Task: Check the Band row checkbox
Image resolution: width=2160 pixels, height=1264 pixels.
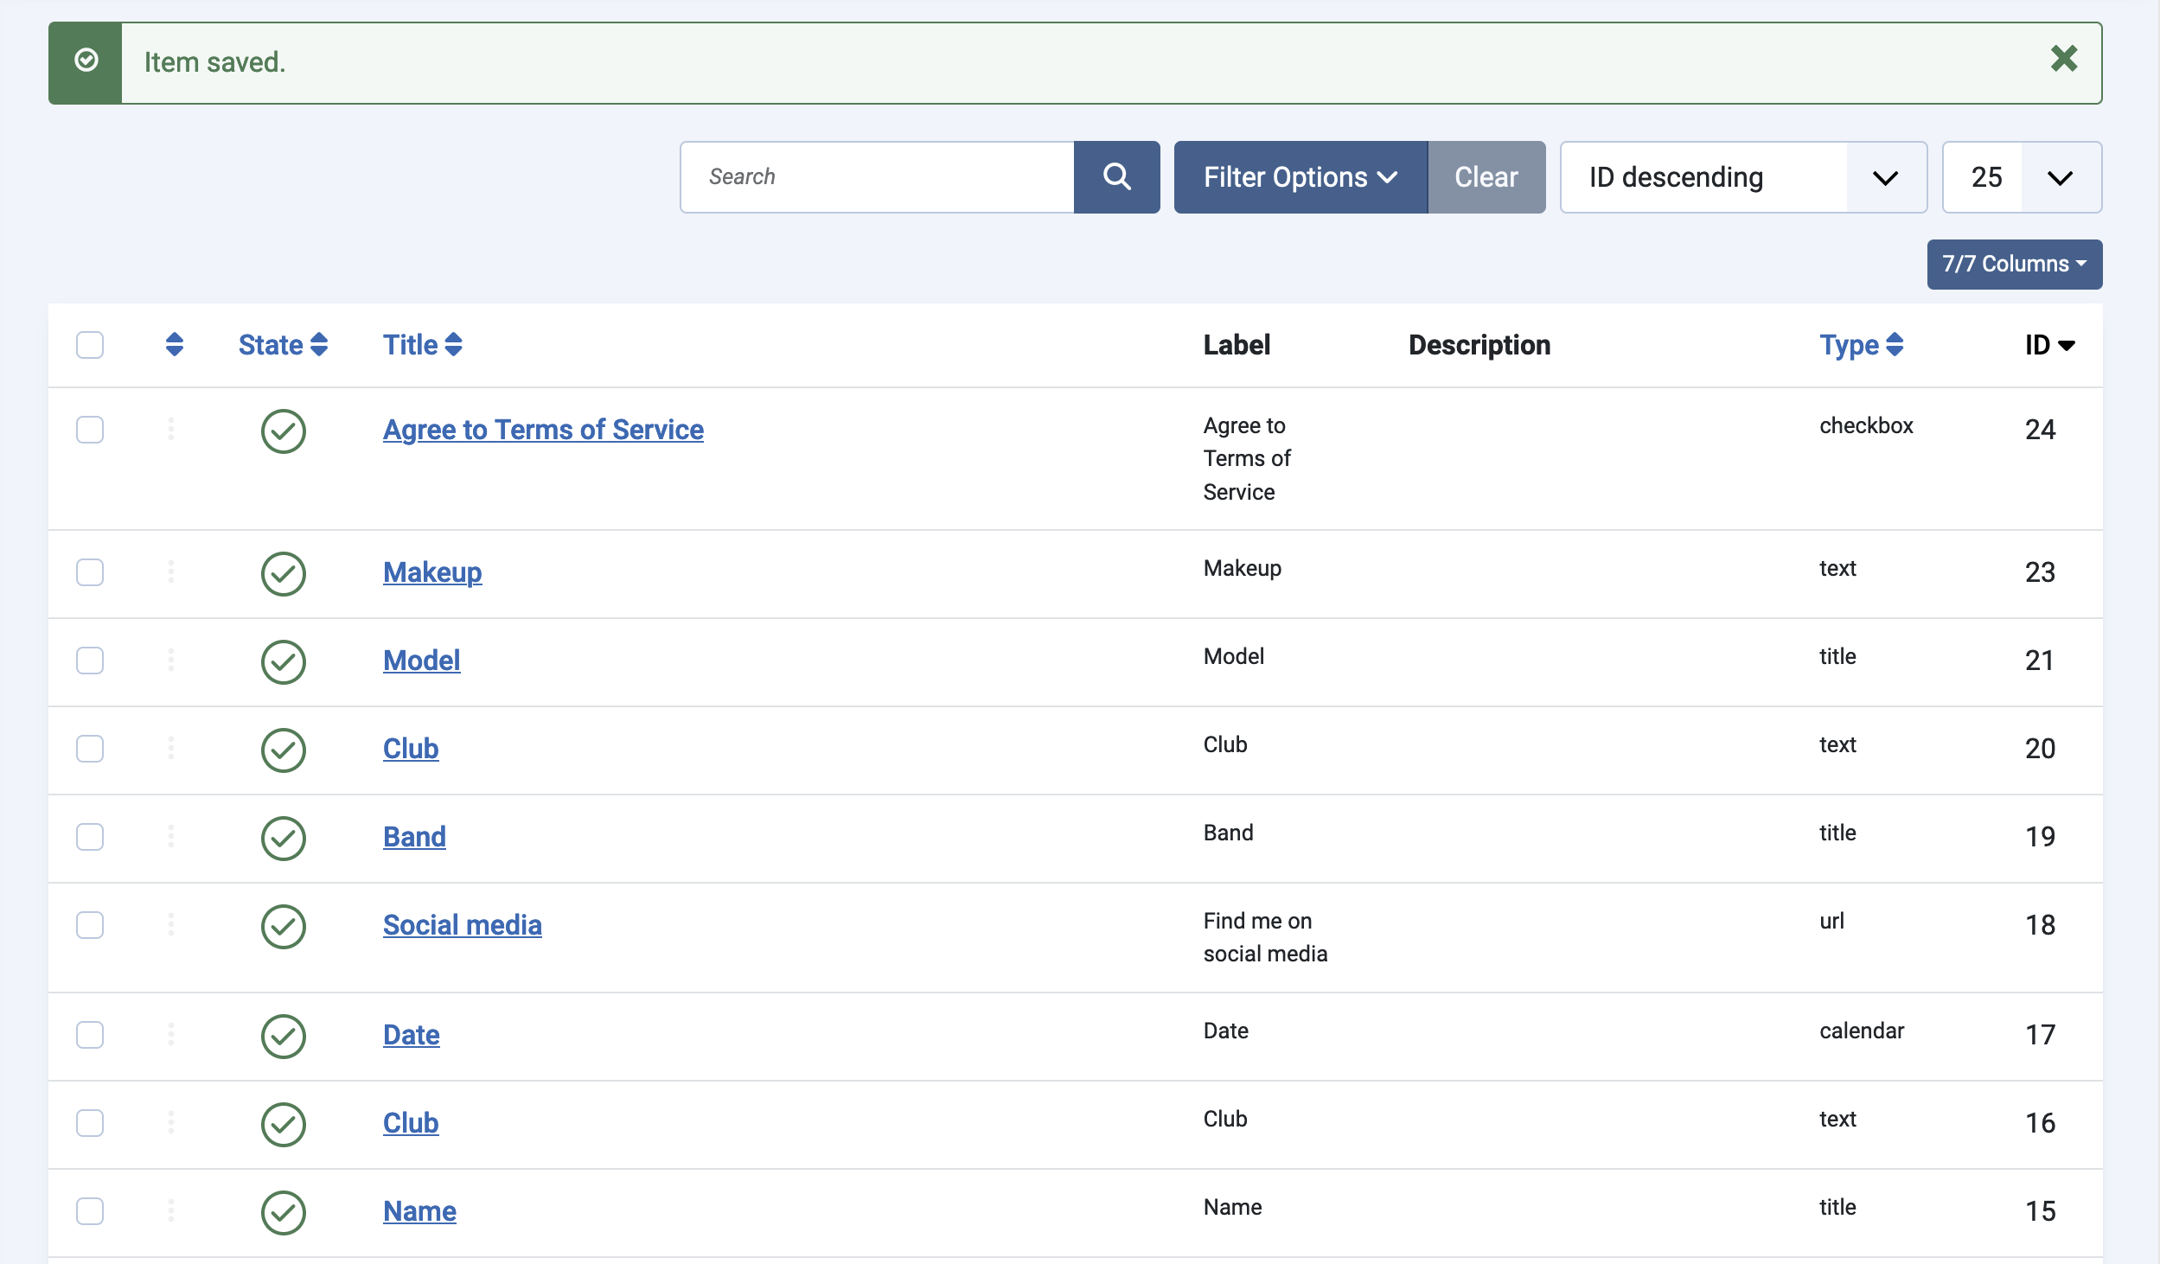Action: (90, 837)
